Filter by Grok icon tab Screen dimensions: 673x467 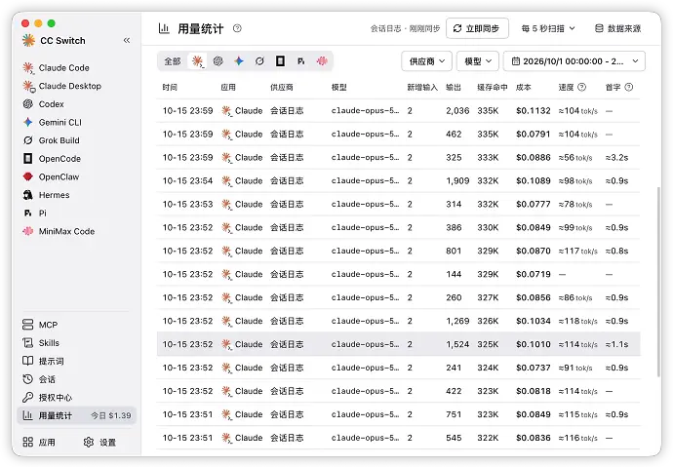pos(259,61)
